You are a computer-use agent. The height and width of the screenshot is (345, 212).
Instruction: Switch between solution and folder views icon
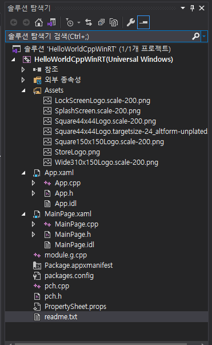pyautogui.click(x=52, y=22)
